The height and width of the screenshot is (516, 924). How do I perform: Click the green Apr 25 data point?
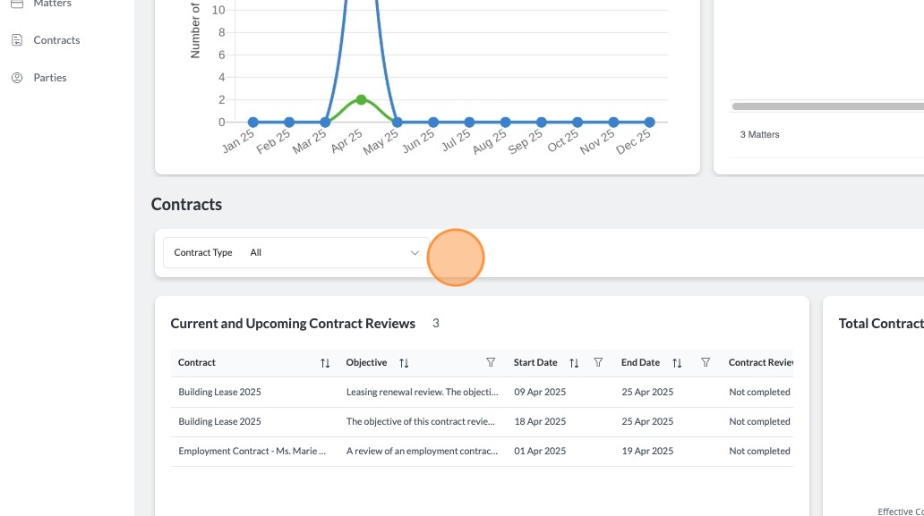click(x=361, y=100)
